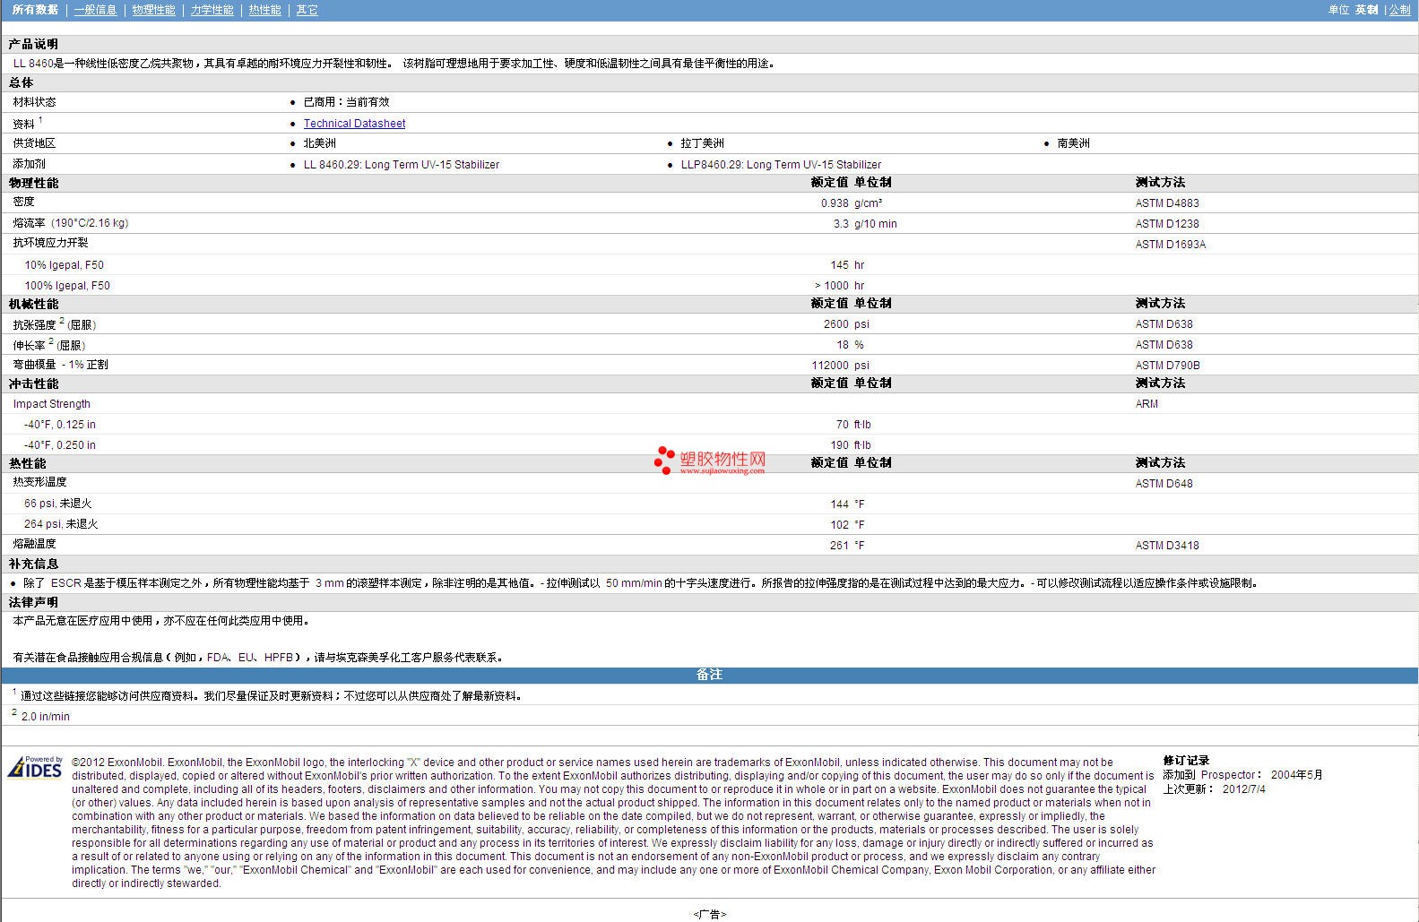Click the density value 0.938

[x=835, y=203]
